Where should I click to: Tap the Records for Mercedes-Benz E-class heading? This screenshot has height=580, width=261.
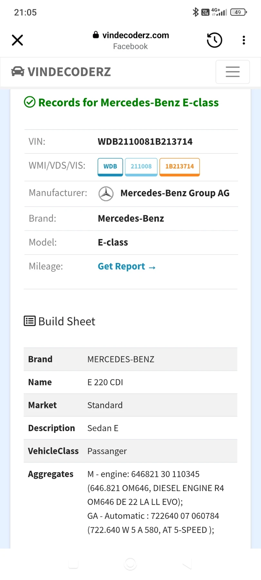129,102
